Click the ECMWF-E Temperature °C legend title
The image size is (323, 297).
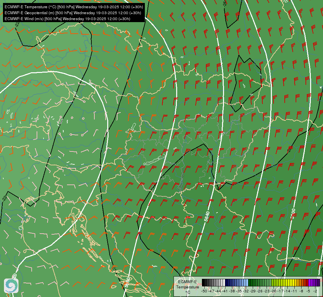187,287
